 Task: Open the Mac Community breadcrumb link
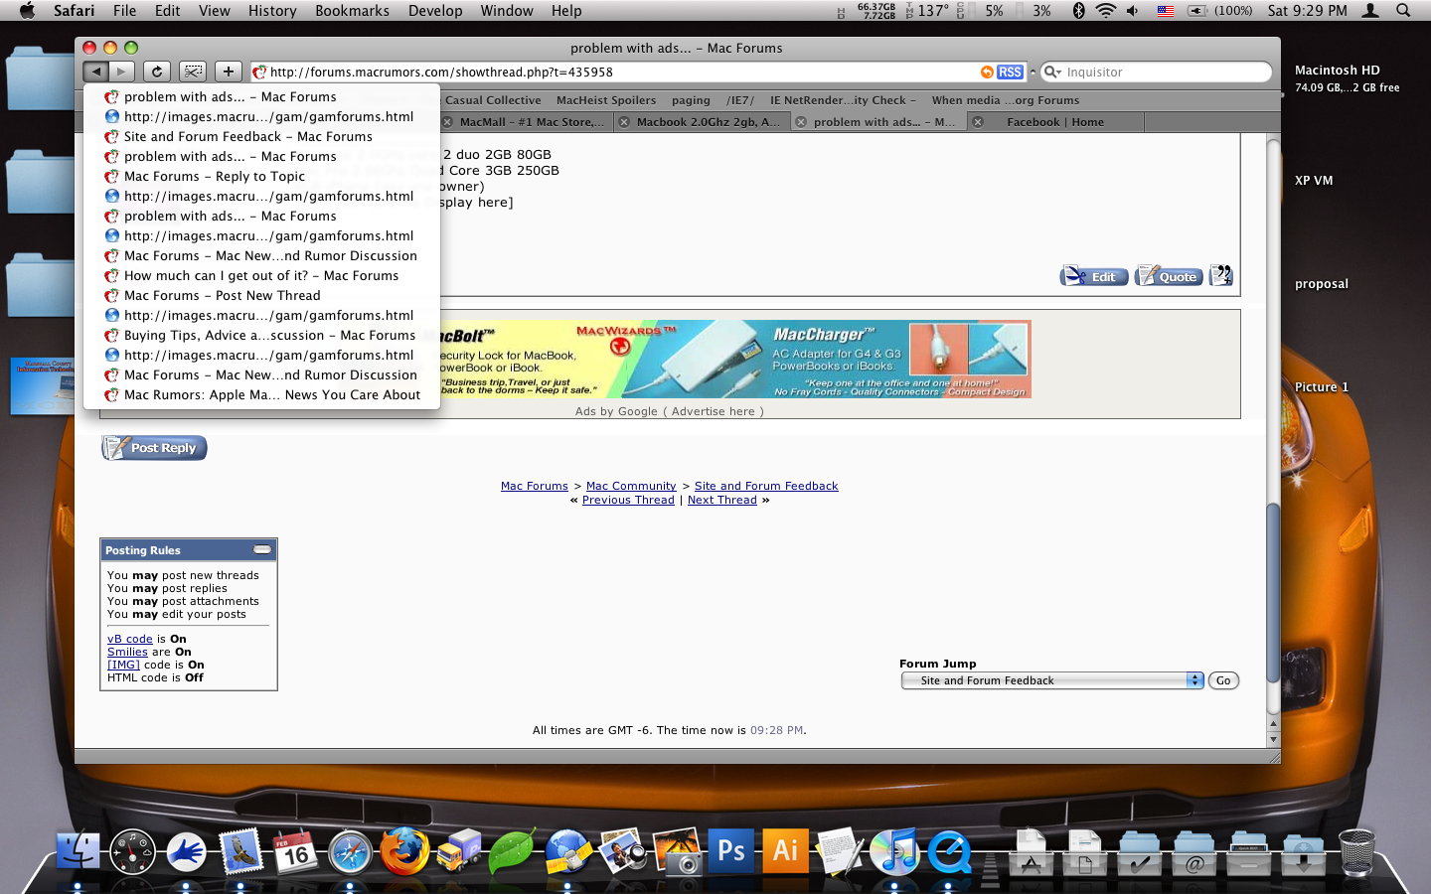(631, 486)
